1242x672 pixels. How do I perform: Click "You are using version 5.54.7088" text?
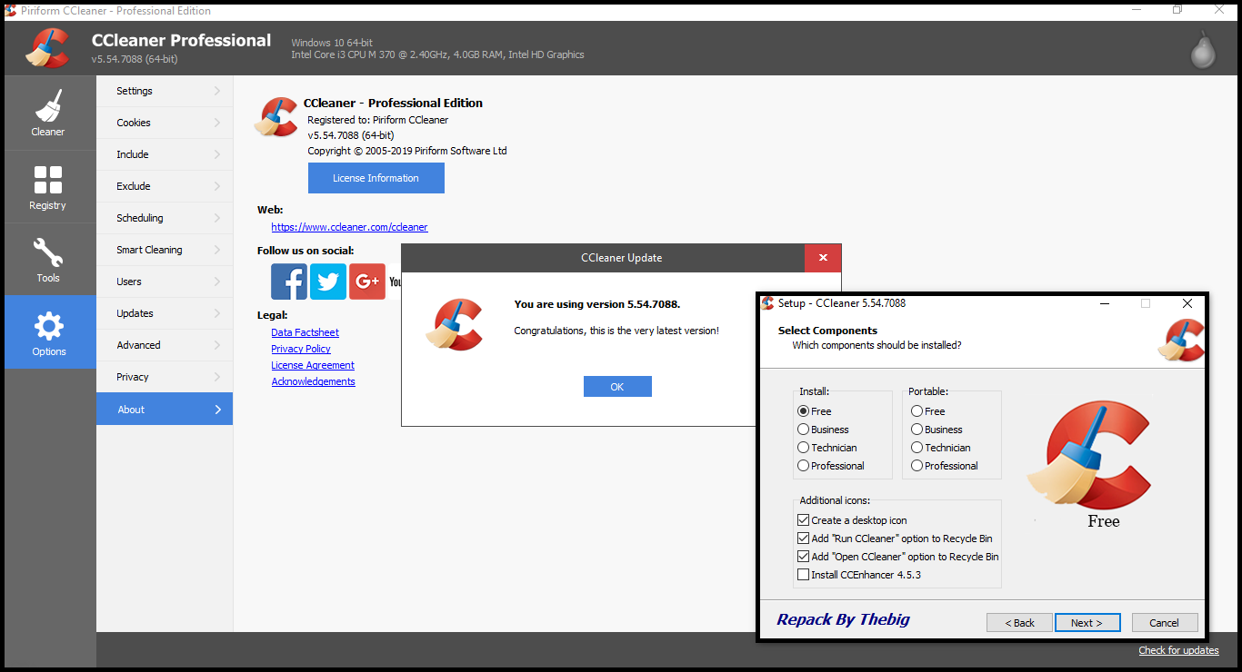(x=597, y=304)
